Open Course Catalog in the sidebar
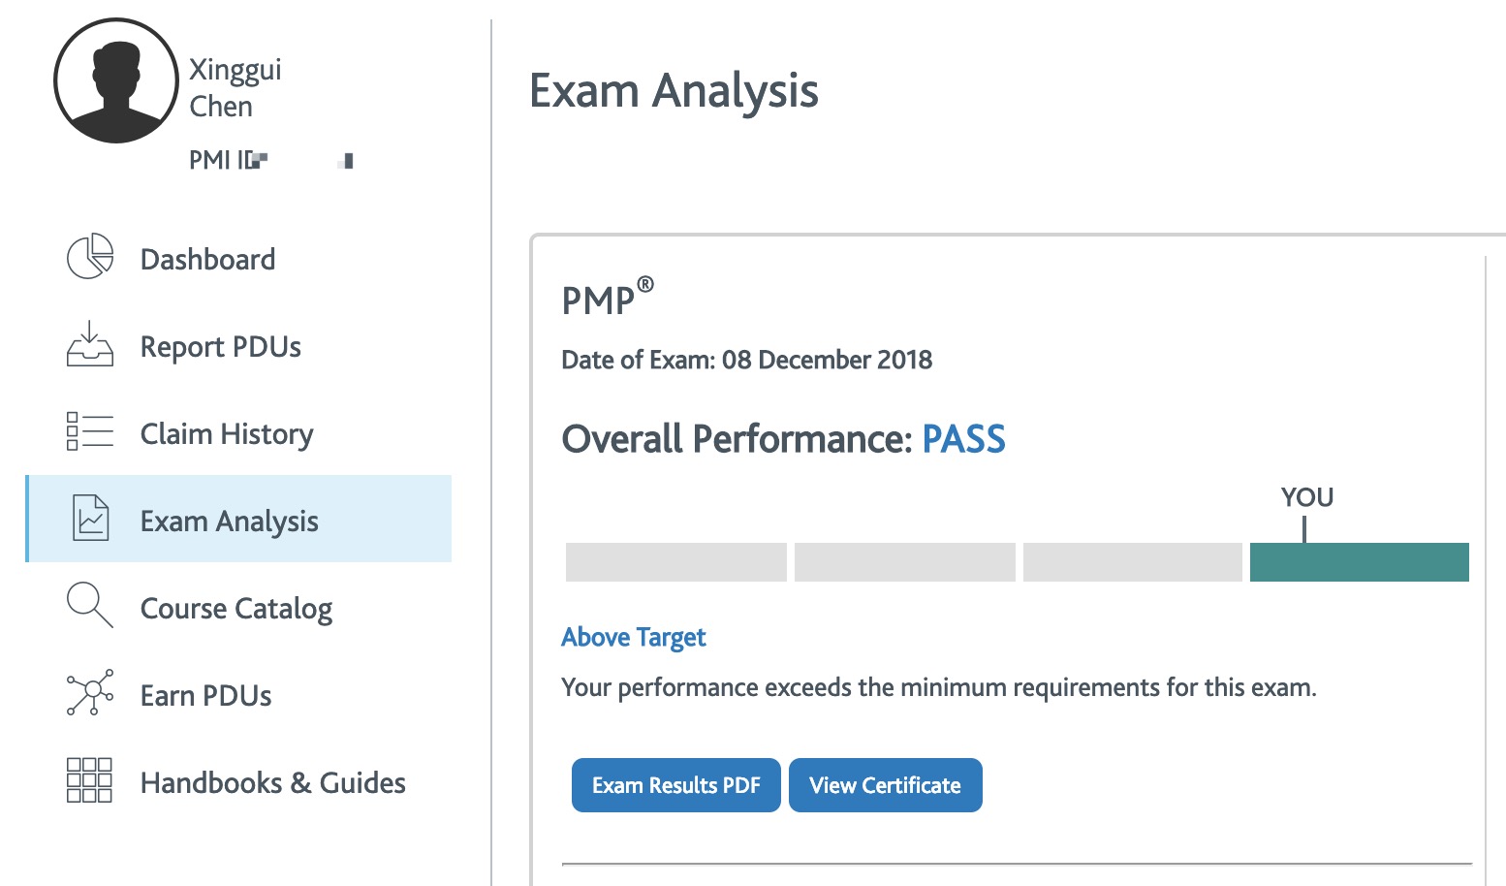This screenshot has height=886, width=1506. [236, 608]
